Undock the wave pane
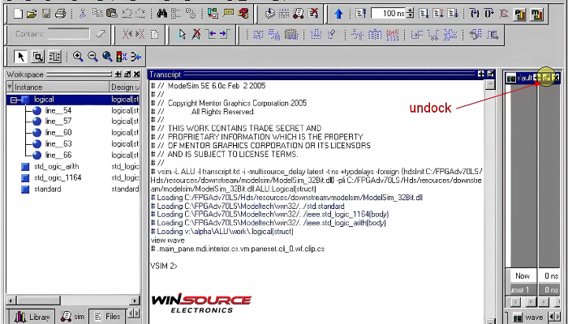The height and width of the screenshot is (324, 568). coord(547,77)
